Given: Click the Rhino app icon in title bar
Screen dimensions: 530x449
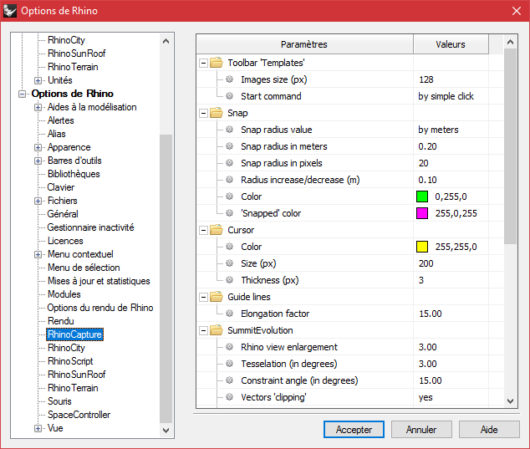Looking at the screenshot, I should point(10,11).
